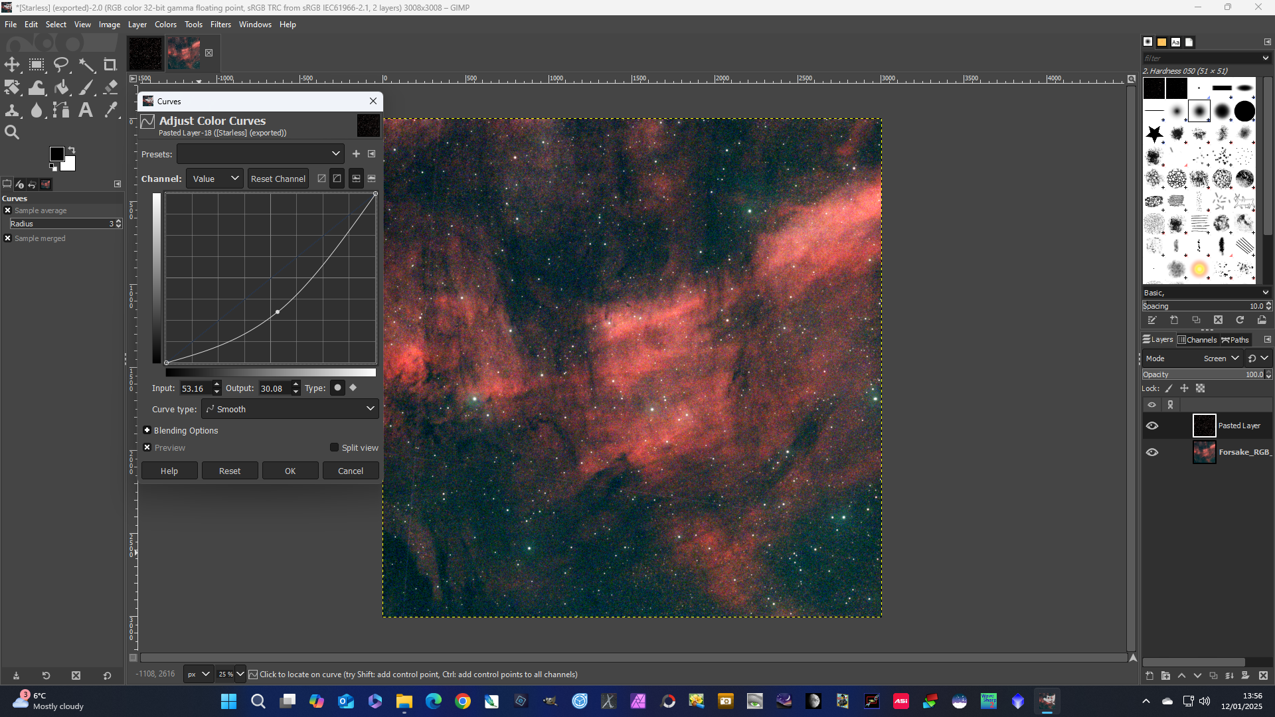The width and height of the screenshot is (1275, 717).
Task: Hide the Pasted Layer visibility eye
Action: tap(1152, 426)
